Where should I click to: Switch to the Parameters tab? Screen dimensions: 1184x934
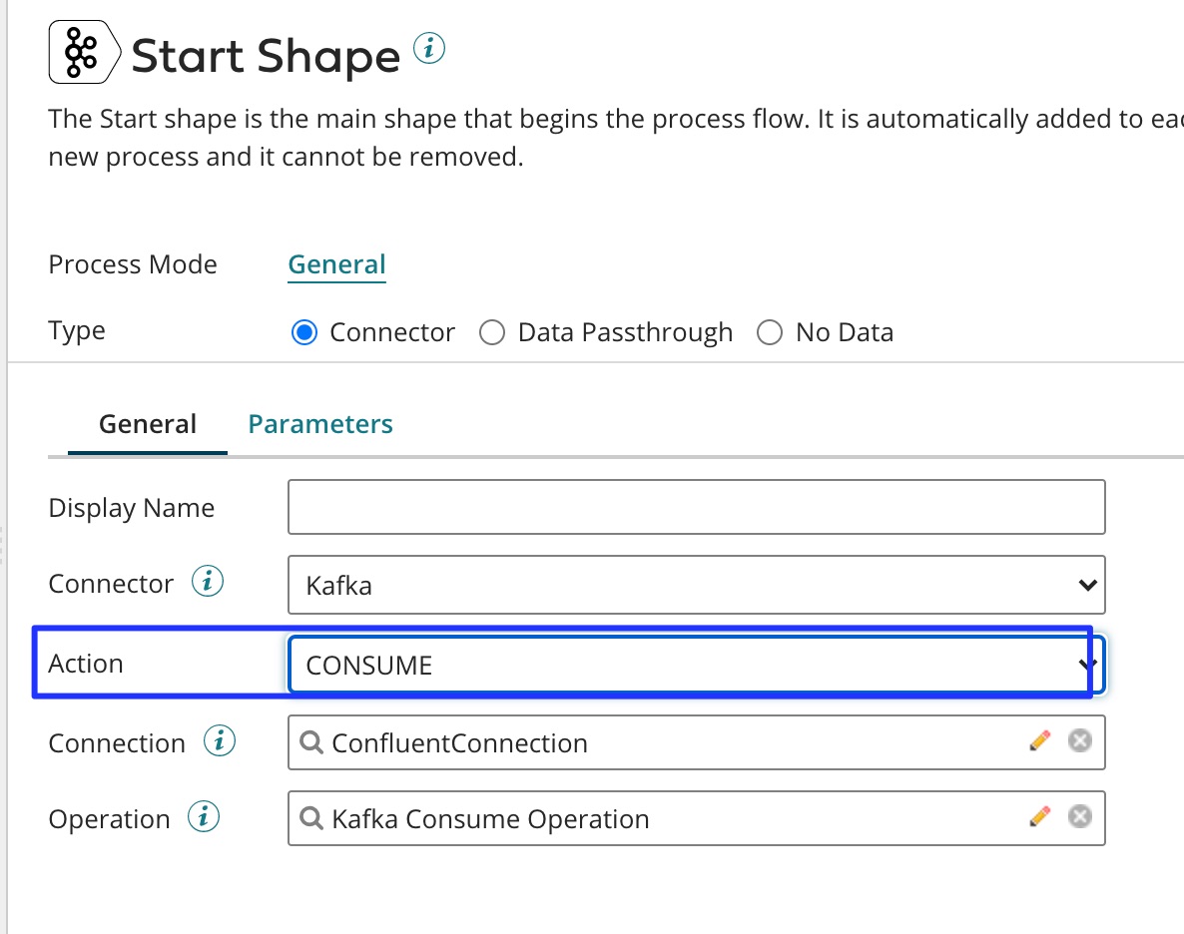(320, 424)
